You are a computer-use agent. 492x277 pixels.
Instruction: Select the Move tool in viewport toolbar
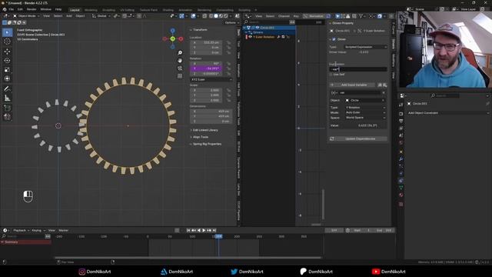pos(7,52)
